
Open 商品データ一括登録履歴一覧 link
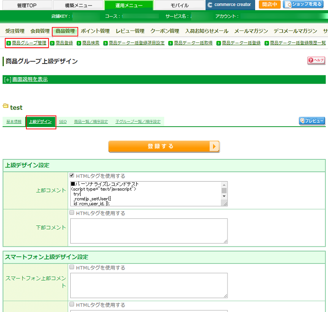coord(298,43)
